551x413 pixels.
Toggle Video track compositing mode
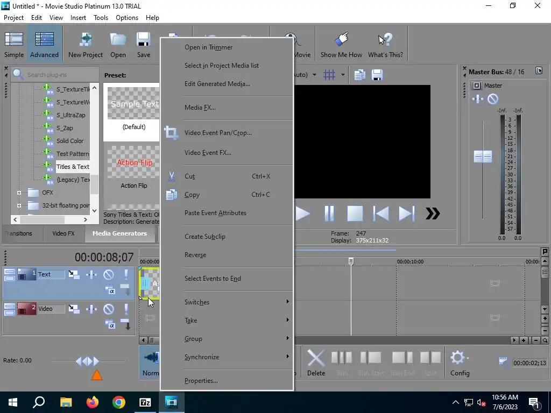click(110, 324)
